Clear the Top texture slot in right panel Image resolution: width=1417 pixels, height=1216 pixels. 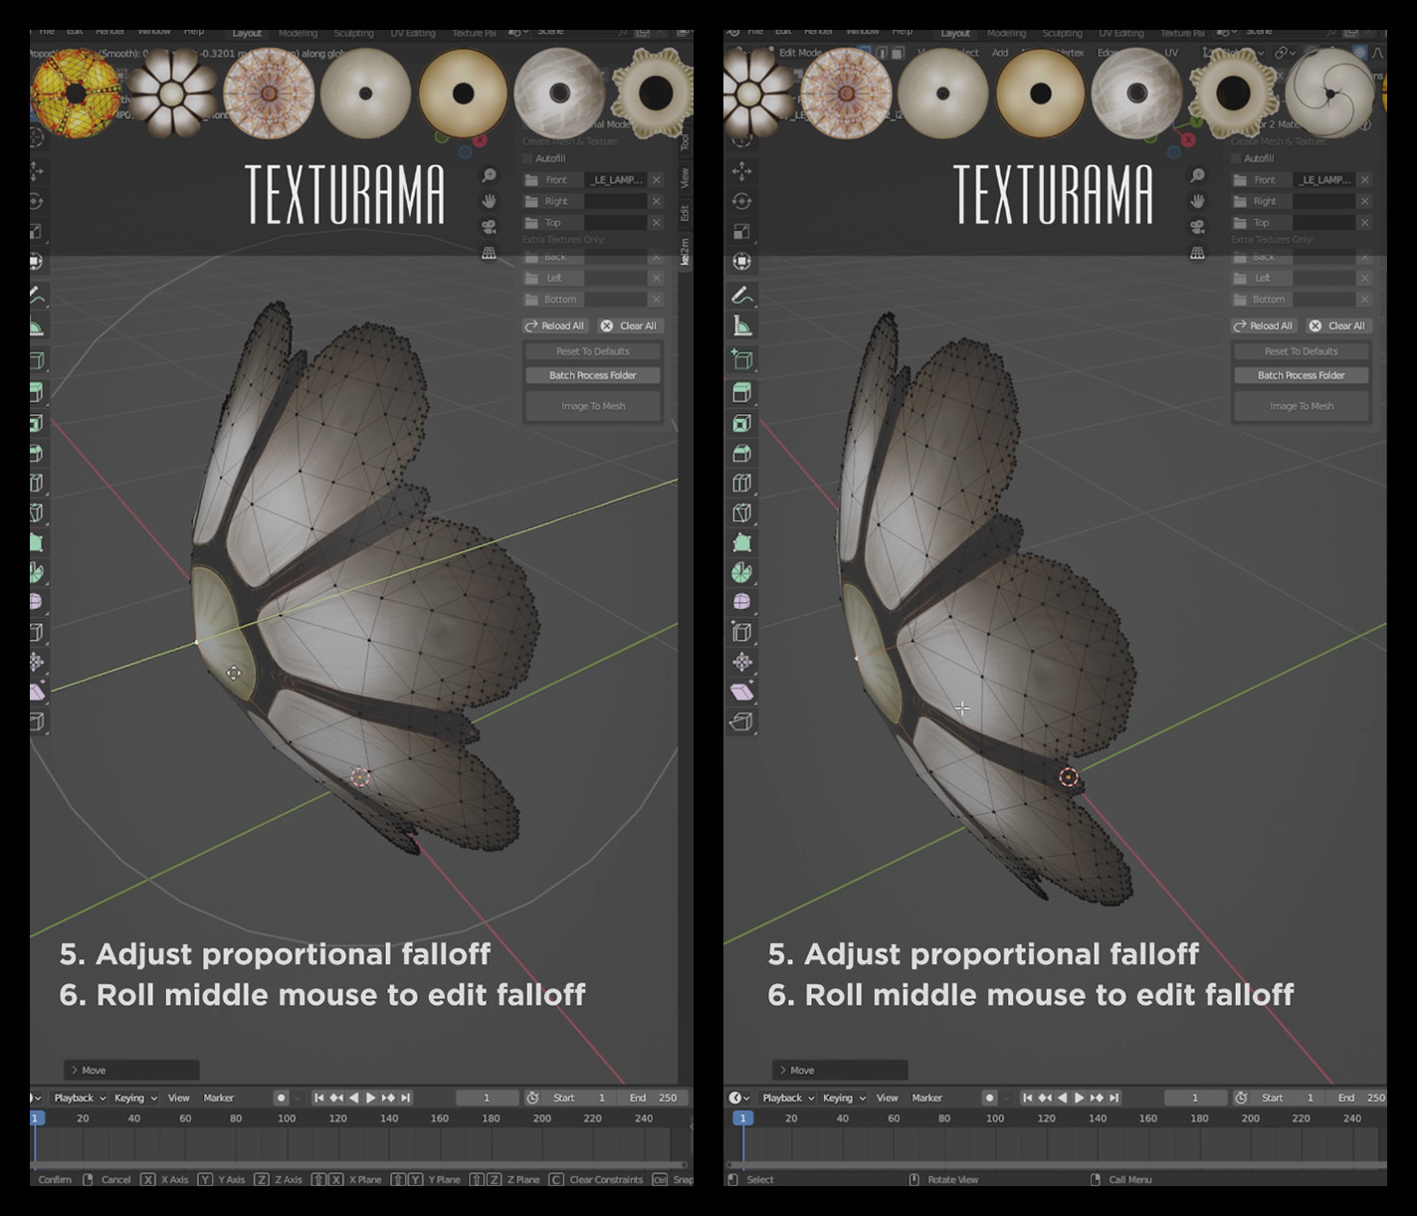coord(1364,223)
